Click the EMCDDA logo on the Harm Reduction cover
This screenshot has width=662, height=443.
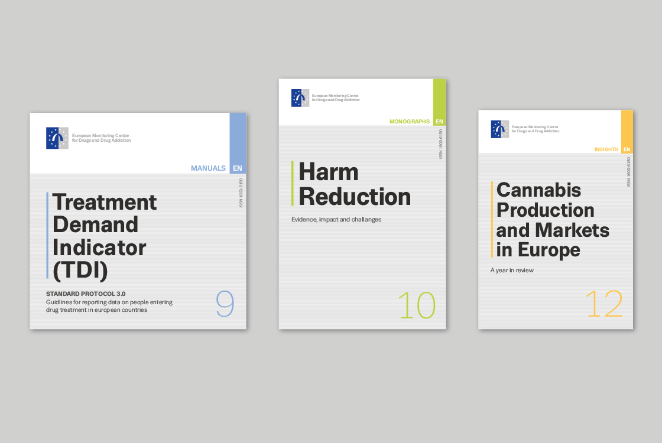pos(300,98)
